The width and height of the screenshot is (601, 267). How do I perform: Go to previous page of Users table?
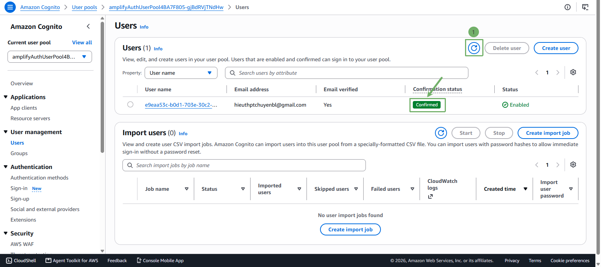click(x=537, y=72)
